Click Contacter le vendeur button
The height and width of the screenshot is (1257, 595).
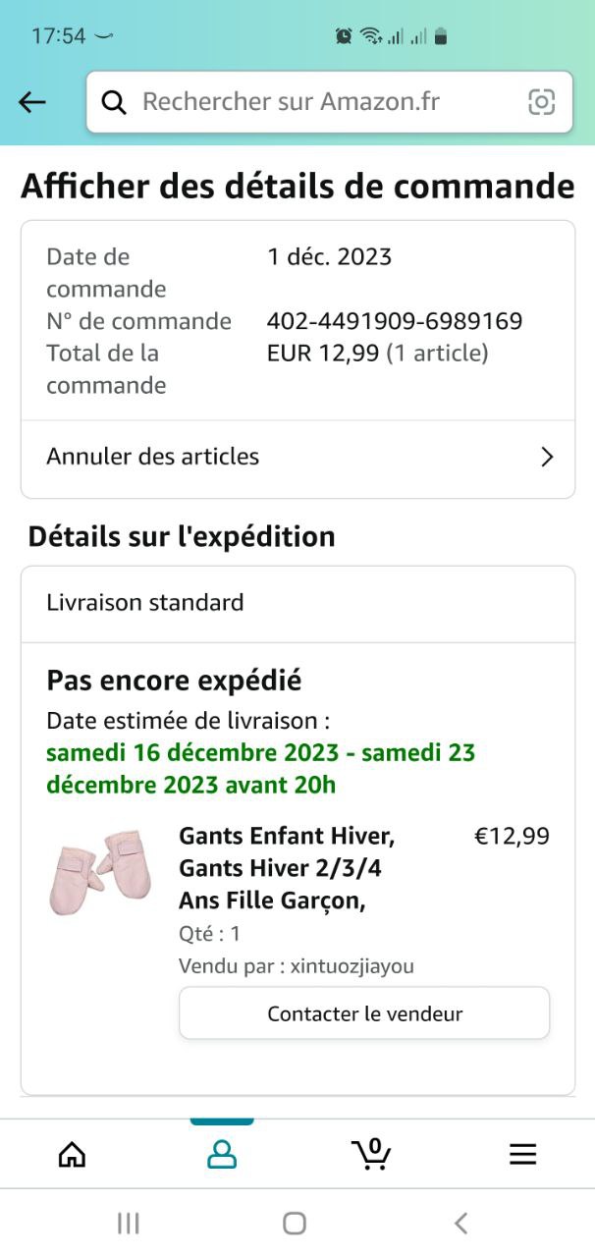click(x=364, y=1013)
